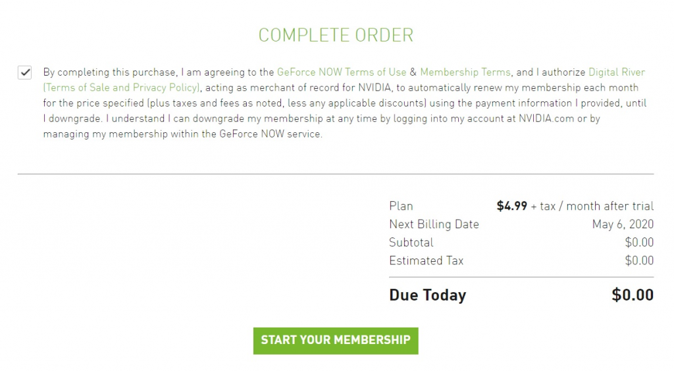Image resolution: width=674 pixels, height=371 pixels.
Task: Open the Membership Terms link
Action: click(465, 72)
